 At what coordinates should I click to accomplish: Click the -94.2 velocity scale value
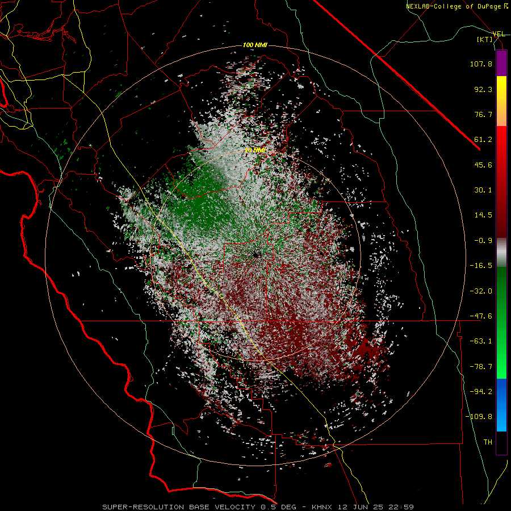coord(481,392)
